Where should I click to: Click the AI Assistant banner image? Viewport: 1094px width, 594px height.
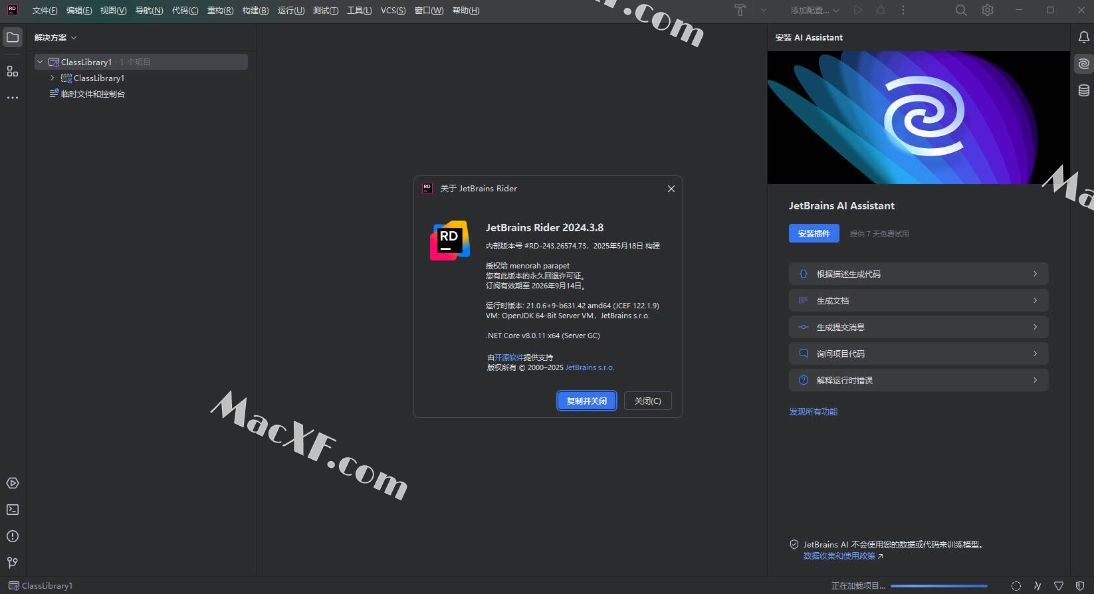(919, 118)
